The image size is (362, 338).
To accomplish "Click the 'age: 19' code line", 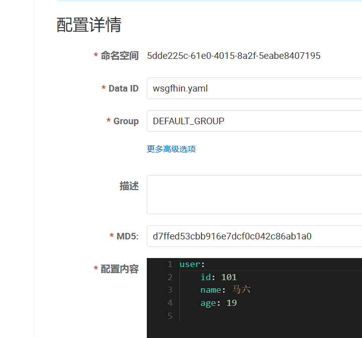I will (x=218, y=303).
